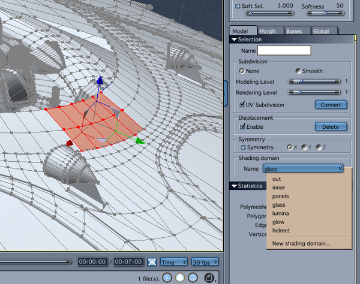360x284 pixels.
Task: Click the timeline scrub bar
Action: coord(35,262)
